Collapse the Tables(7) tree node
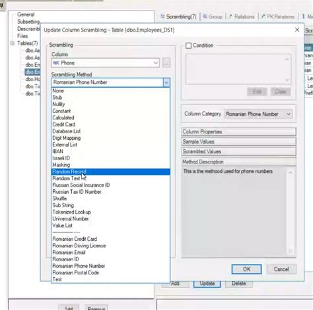Image resolution: width=313 pixels, height=310 pixels. coord(13,44)
